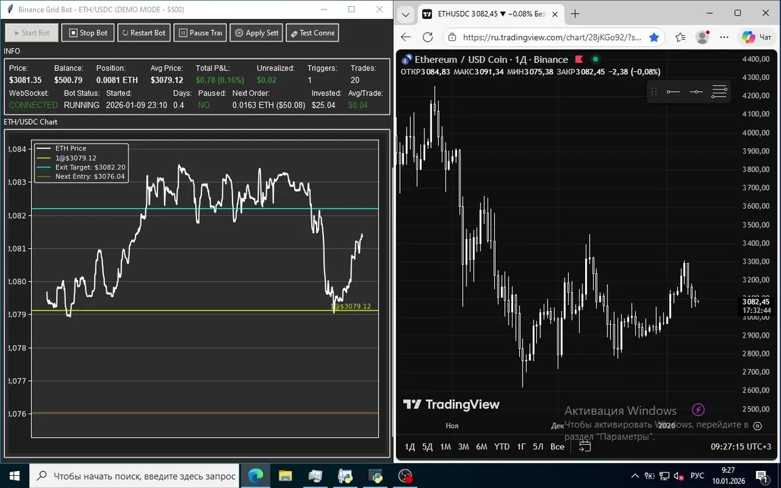Screen dimensions: 781x488
Task: Click the 3082,45 current price label
Action: click(x=756, y=302)
